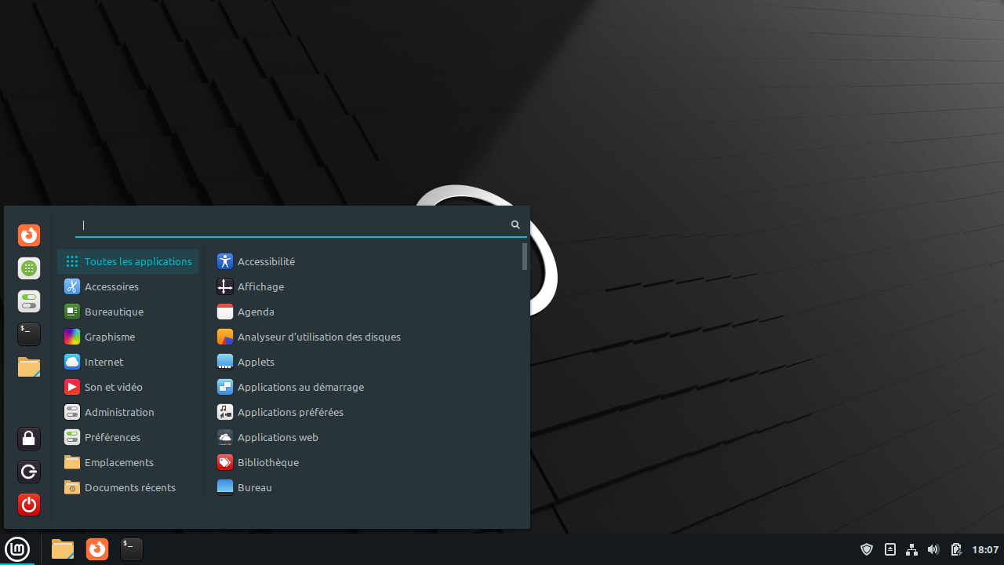Open System Settings from the sidebar
The image size is (1004, 565).
(x=29, y=301)
